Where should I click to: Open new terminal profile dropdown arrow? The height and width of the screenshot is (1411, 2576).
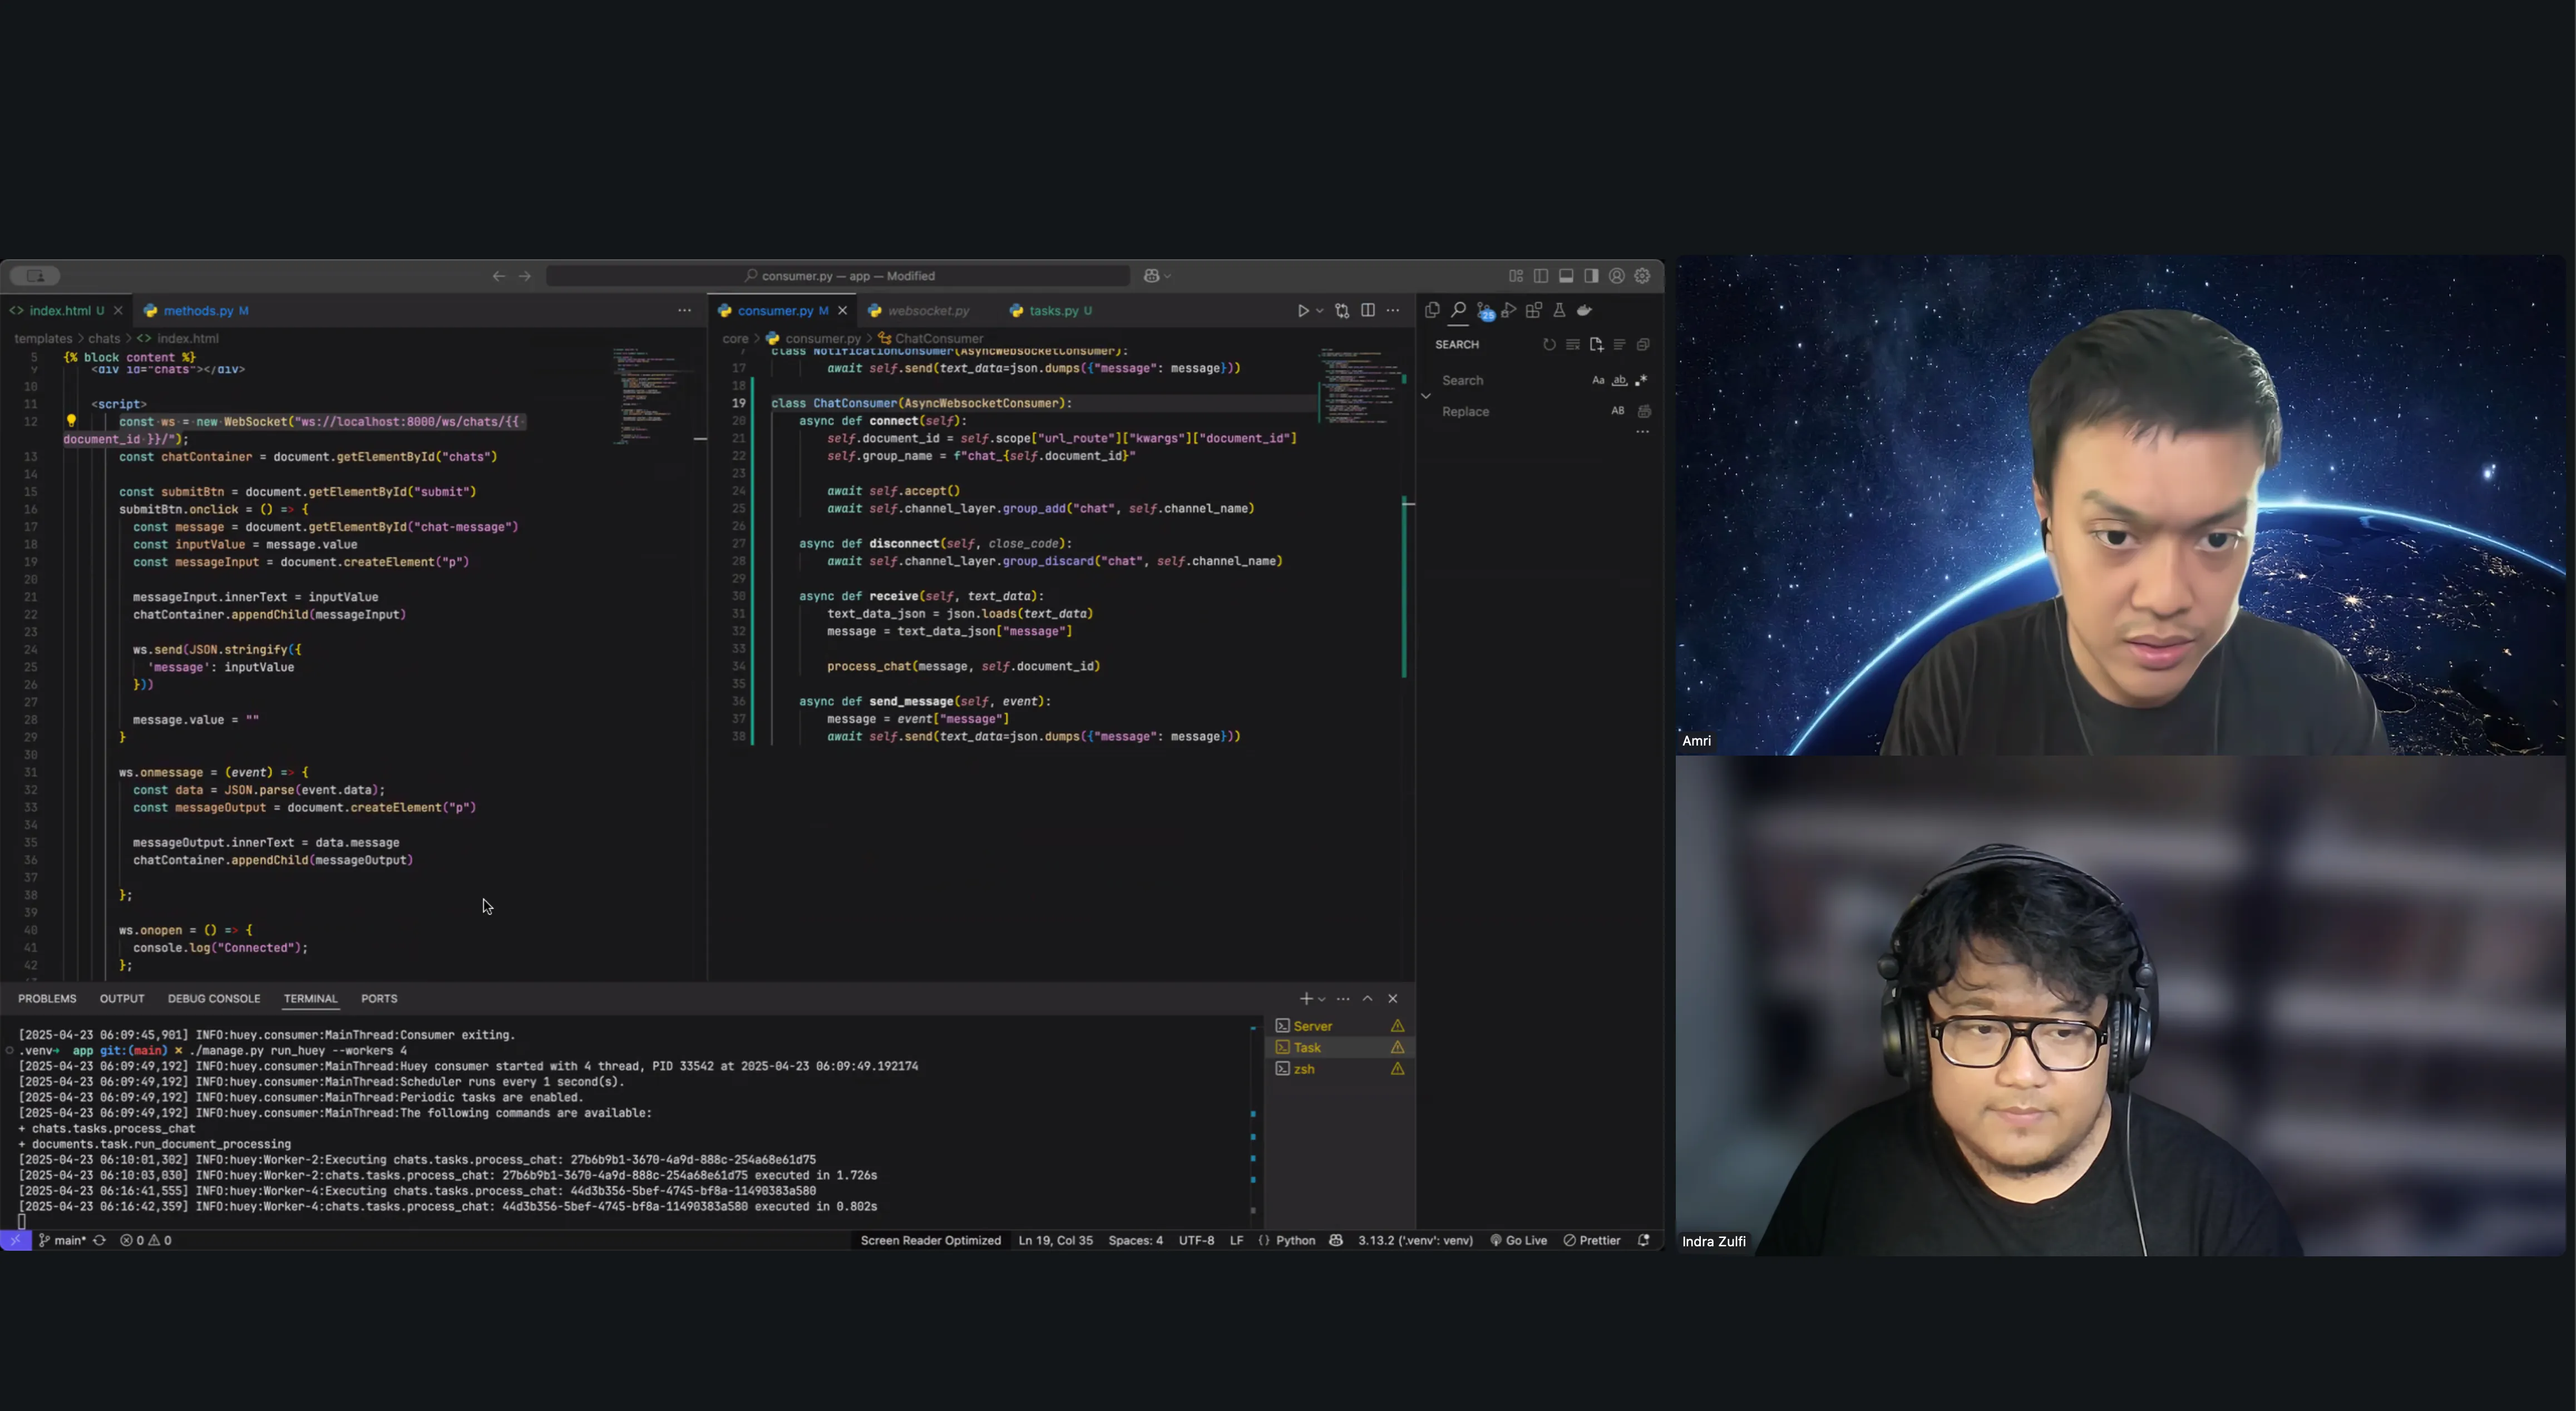1322,999
